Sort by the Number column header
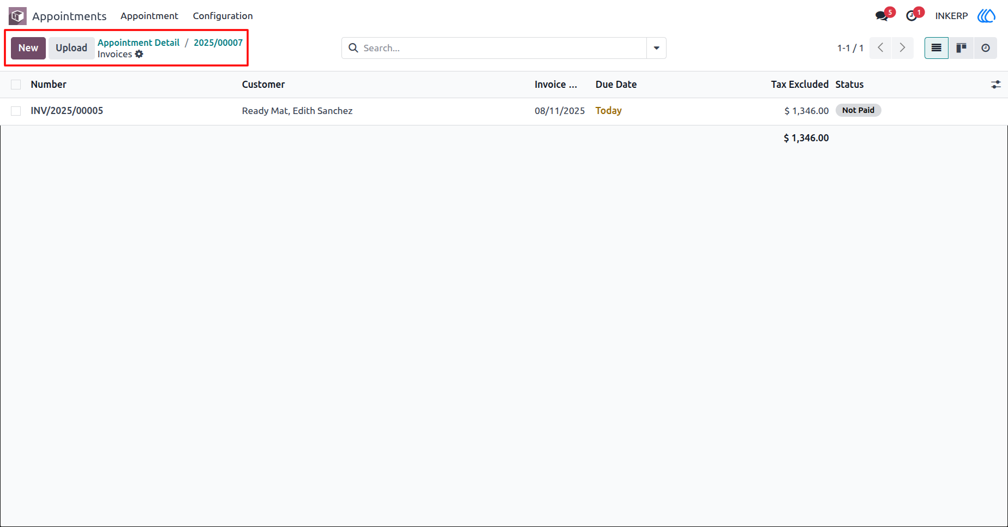1008x527 pixels. [49, 85]
